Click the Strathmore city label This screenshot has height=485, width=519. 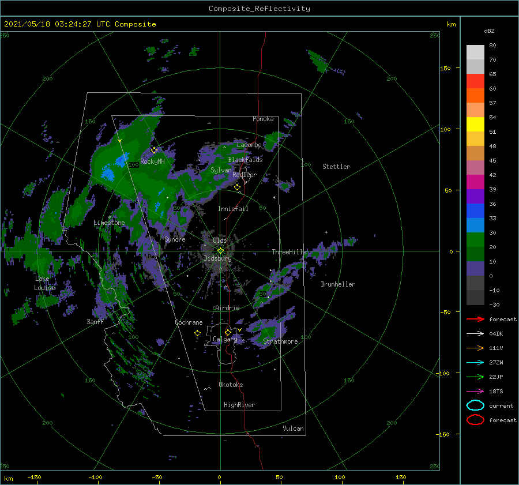pos(280,341)
